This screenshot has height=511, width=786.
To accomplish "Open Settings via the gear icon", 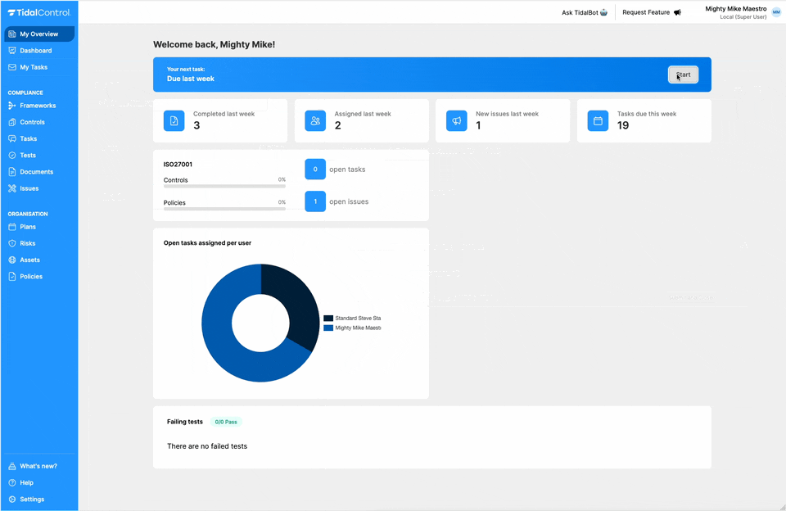I will [11, 499].
